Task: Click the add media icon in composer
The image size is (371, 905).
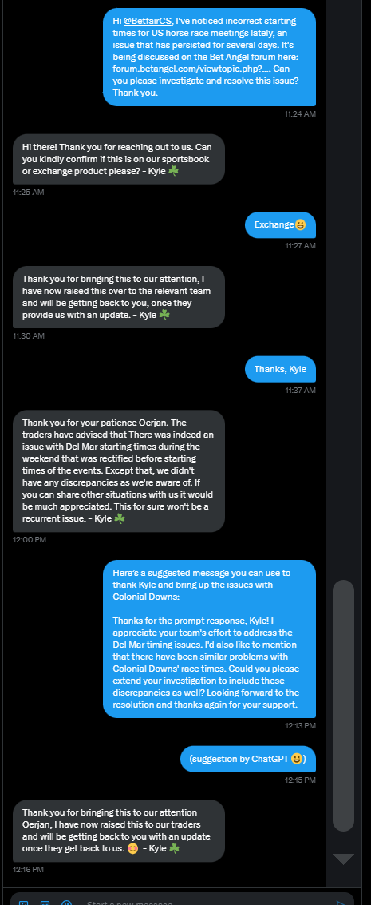Action: [x=24, y=903]
